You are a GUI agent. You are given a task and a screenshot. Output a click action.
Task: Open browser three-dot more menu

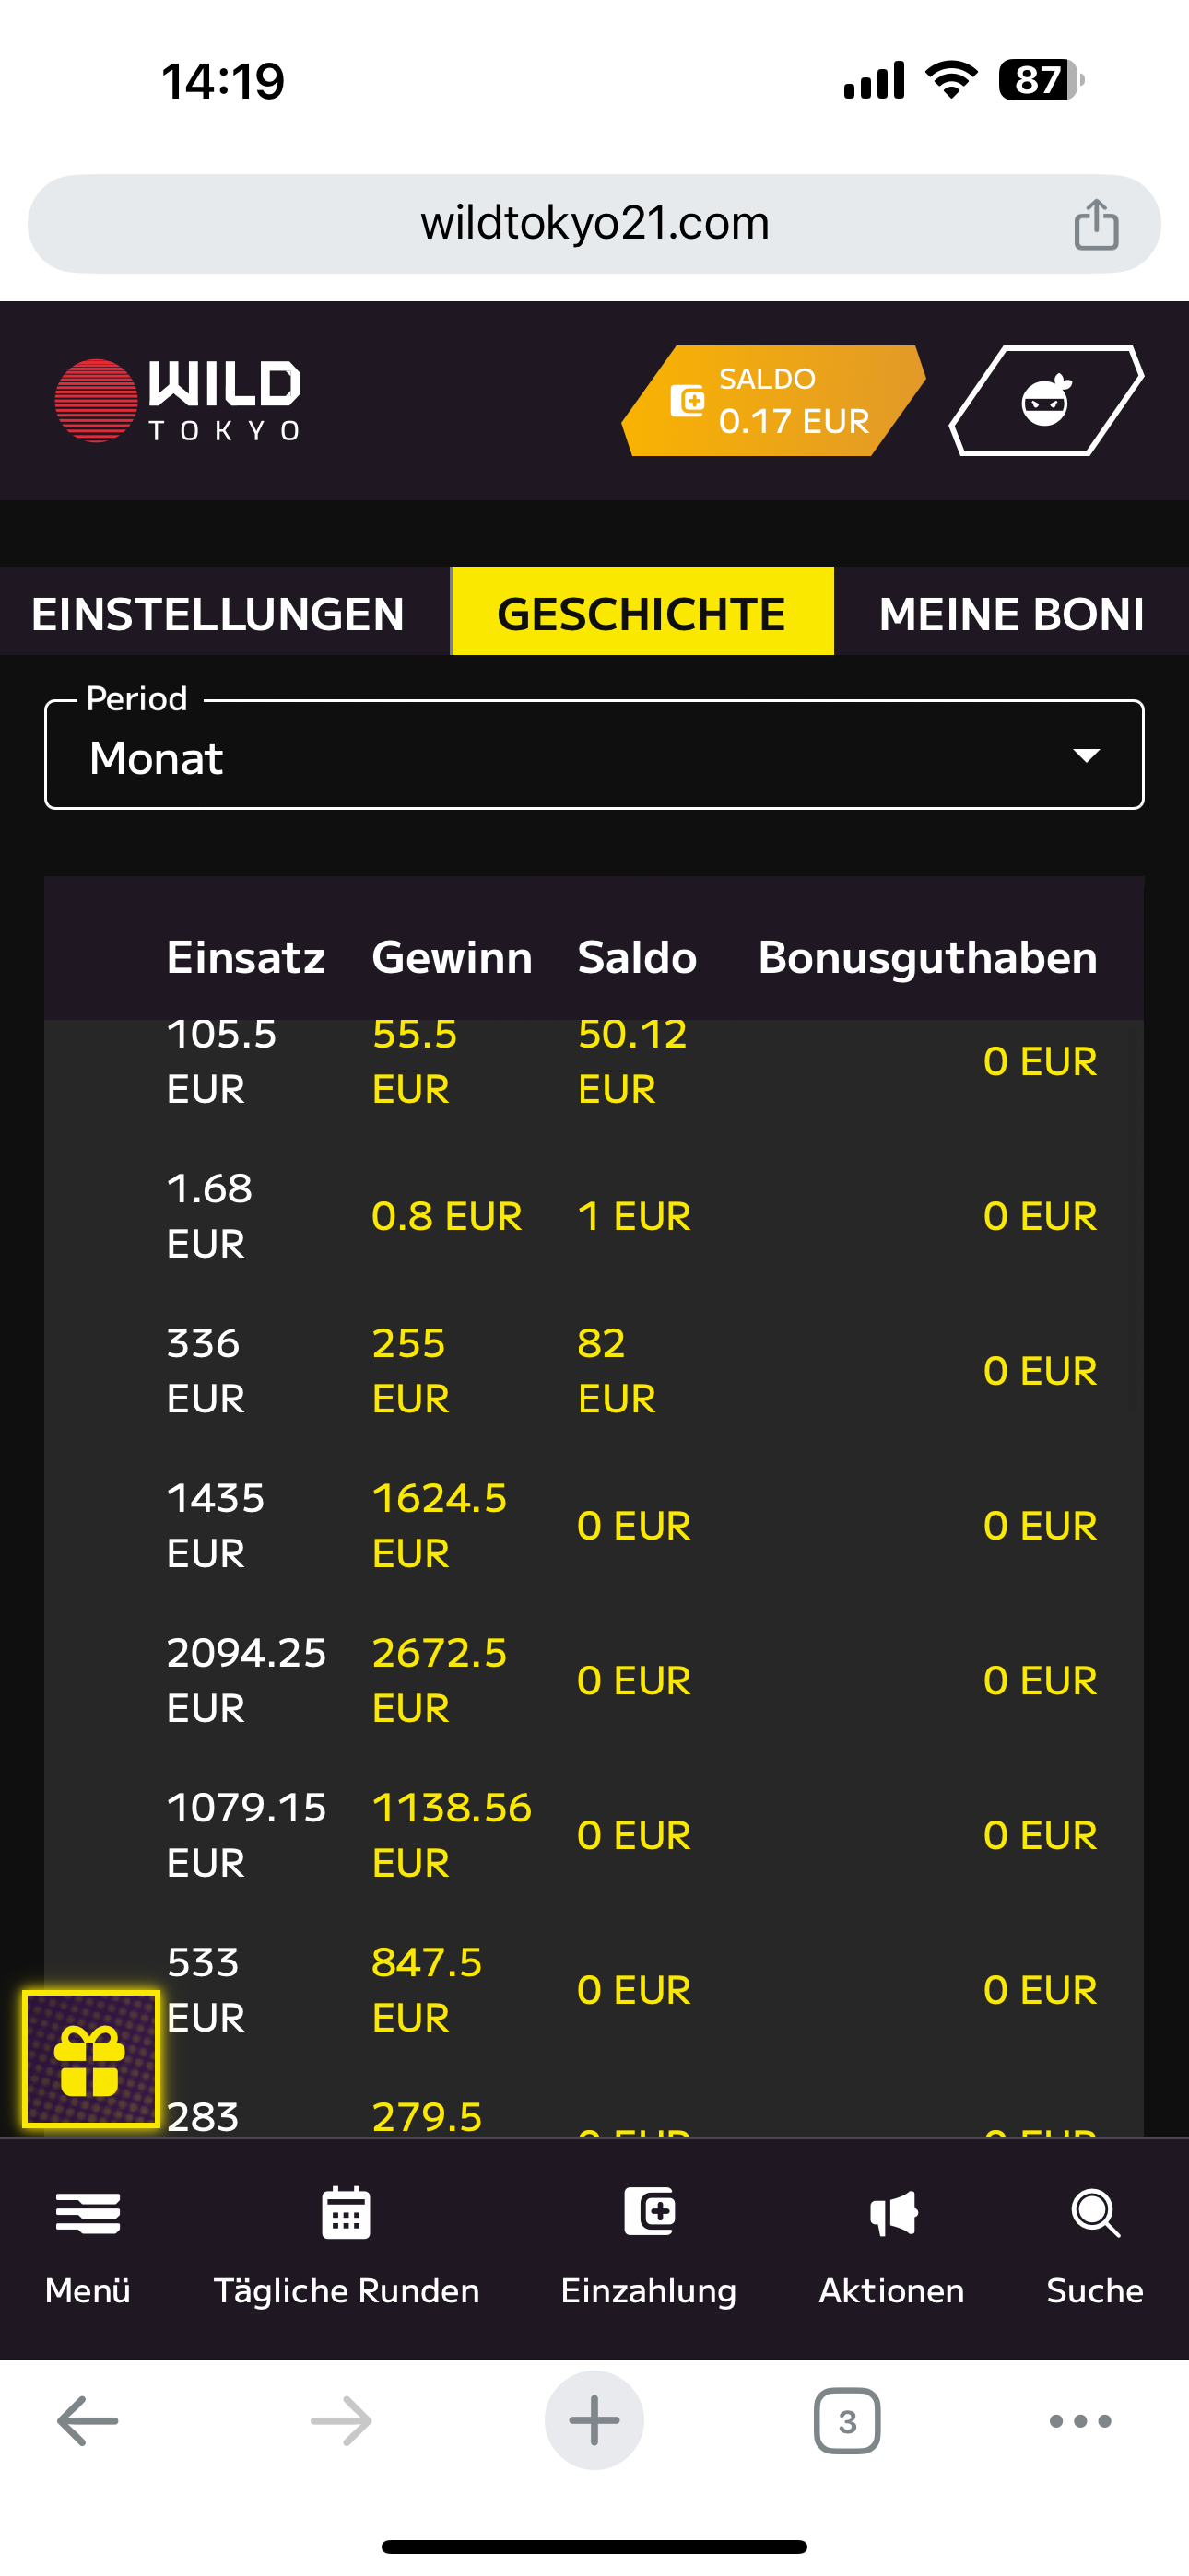(x=1080, y=2421)
